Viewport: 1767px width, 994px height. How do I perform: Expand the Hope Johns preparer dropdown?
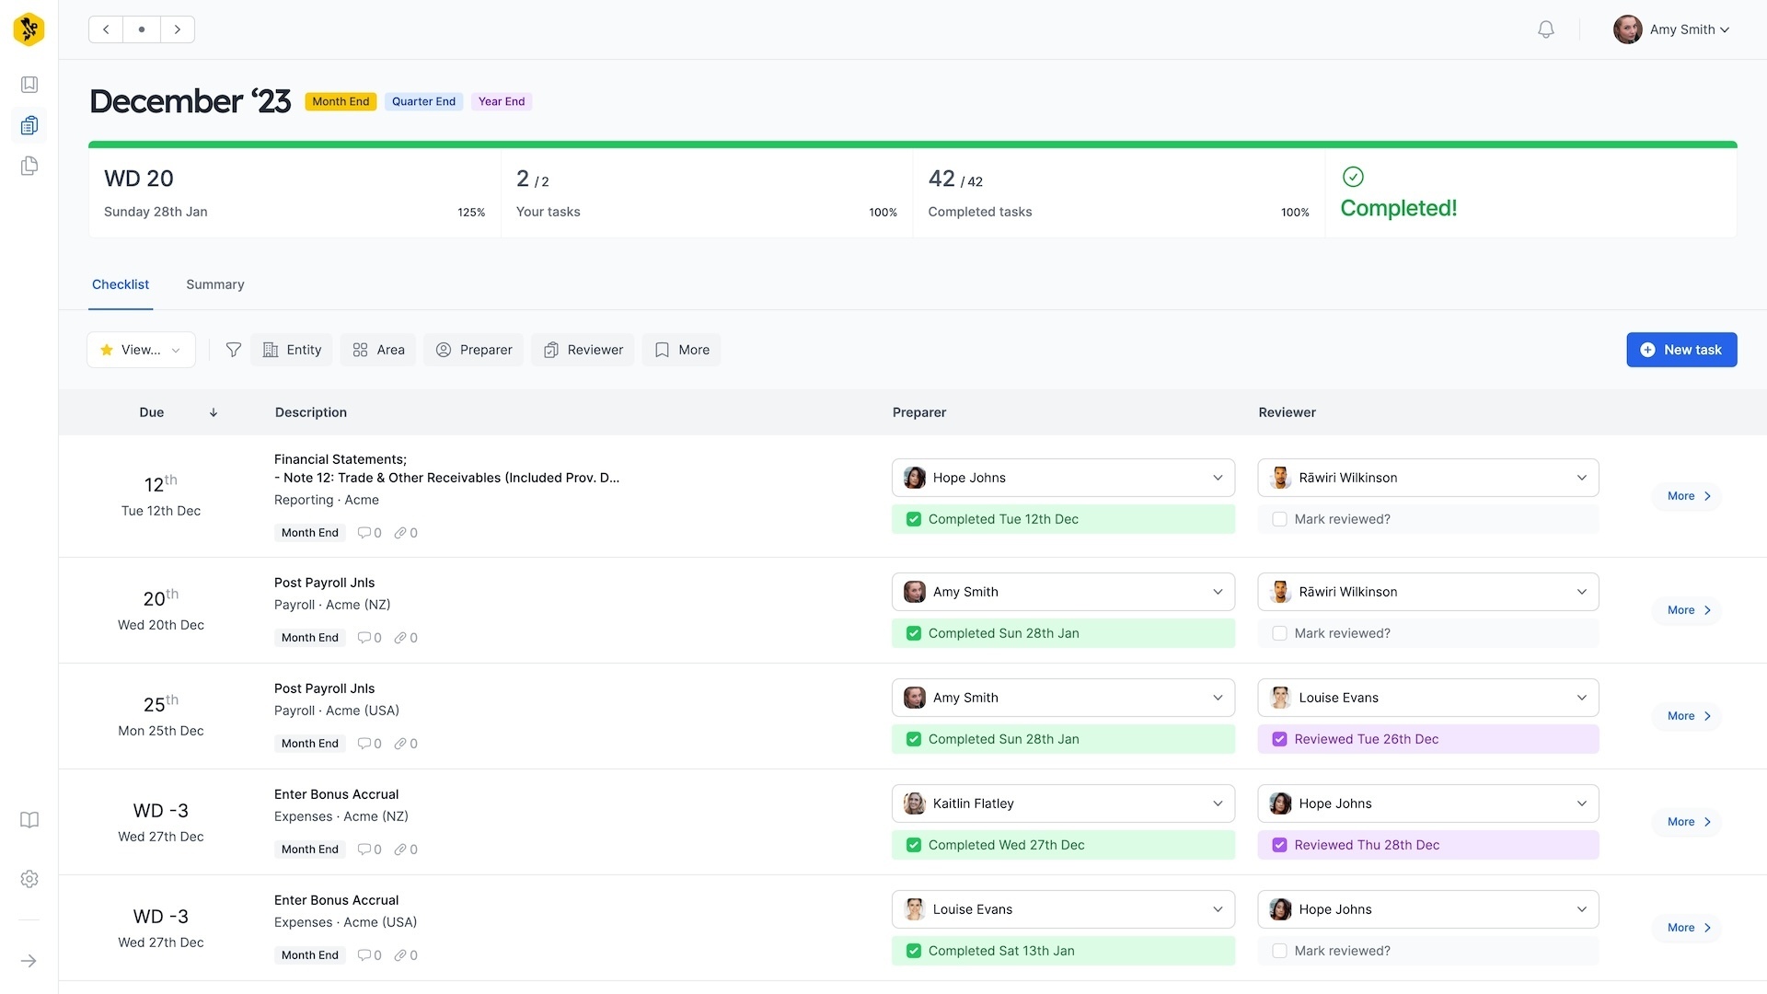coord(1063,478)
